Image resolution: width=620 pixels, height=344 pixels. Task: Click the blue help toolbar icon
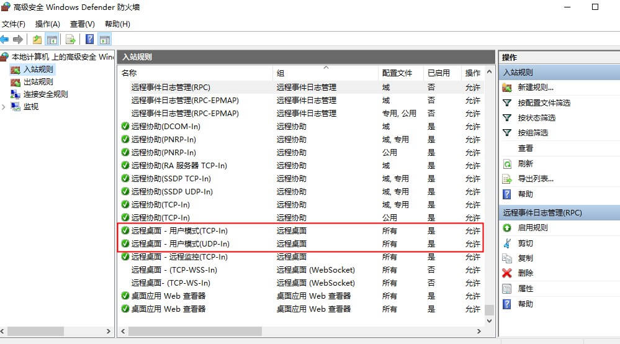90,39
